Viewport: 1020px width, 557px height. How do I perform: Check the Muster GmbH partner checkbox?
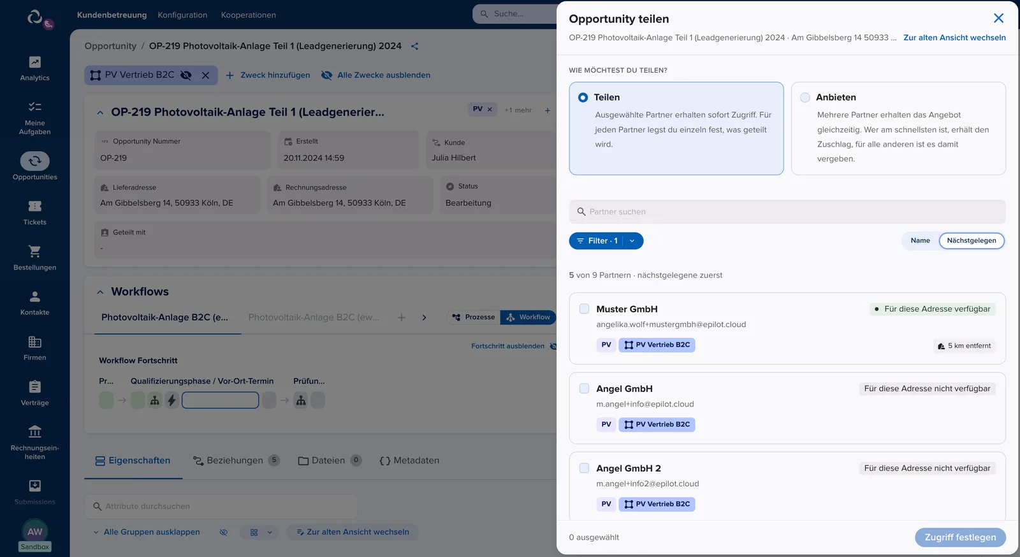tap(584, 309)
